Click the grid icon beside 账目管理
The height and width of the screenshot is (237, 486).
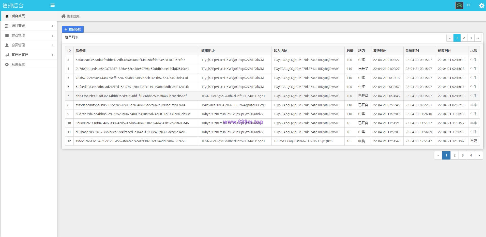(x=7, y=26)
